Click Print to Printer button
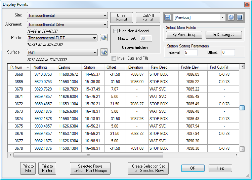This screenshot has height=180, width=252. tap(47, 168)
